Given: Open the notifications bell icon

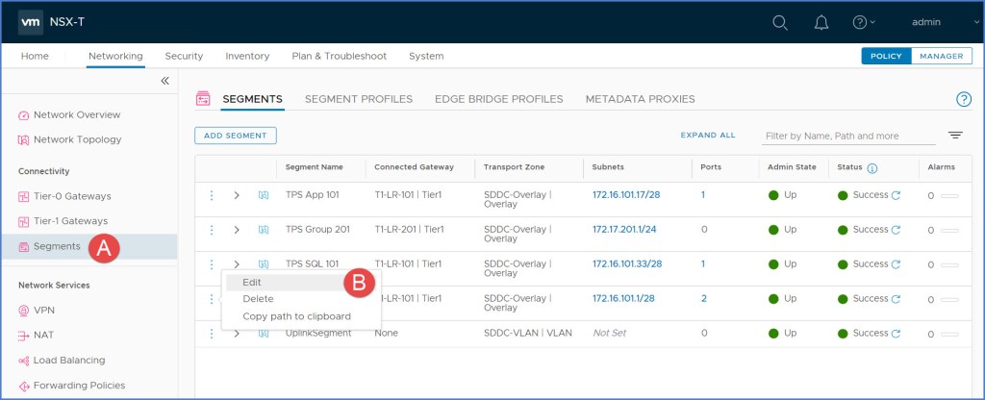Looking at the screenshot, I should tap(821, 22).
